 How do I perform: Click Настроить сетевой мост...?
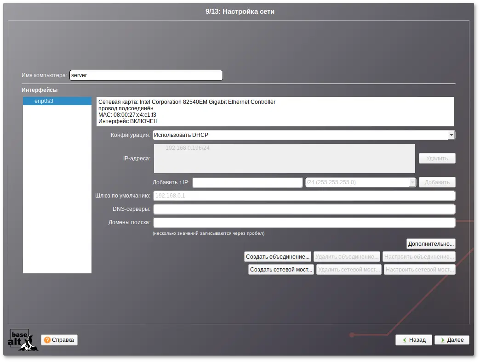tap(419, 269)
